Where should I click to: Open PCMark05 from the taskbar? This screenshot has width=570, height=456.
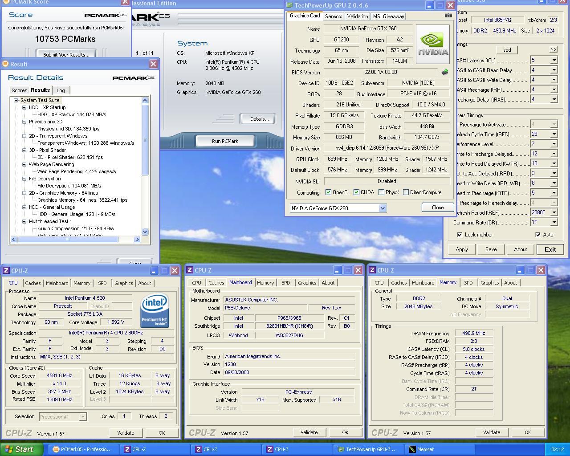83,449
